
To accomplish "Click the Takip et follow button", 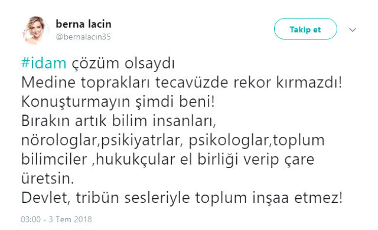I will 305,29.
